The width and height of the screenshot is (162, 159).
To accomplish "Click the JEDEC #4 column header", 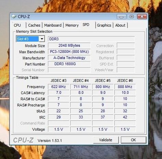I will [x=81, y=81].
